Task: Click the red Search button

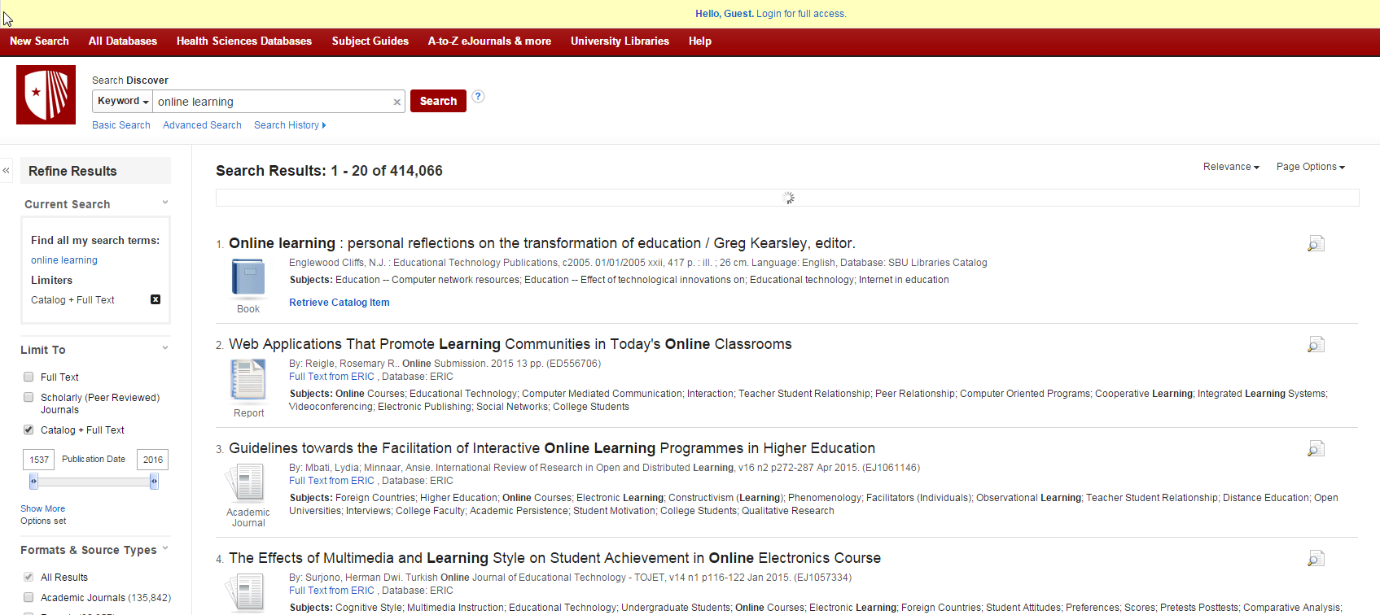Action: (x=438, y=101)
